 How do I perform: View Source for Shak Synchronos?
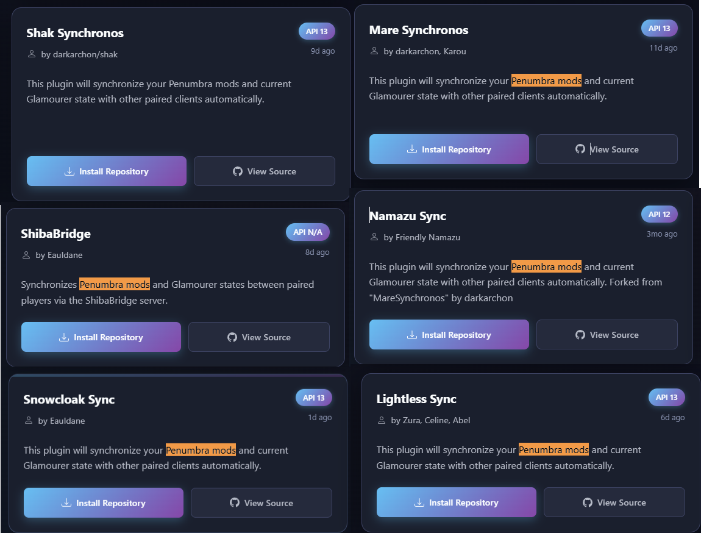(x=265, y=171)
